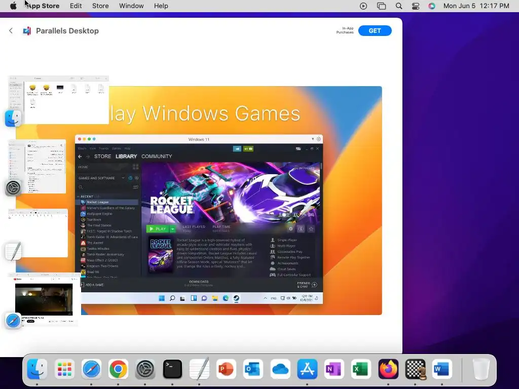
Task: Click the Parallels Desktop title text
Action: (67, 31)
